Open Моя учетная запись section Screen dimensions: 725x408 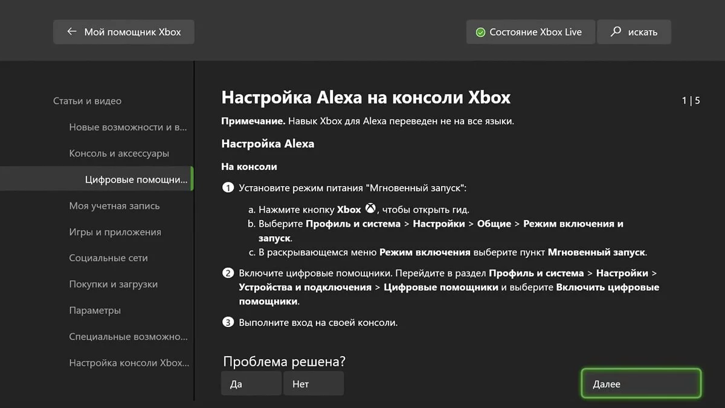pos(114,206)
